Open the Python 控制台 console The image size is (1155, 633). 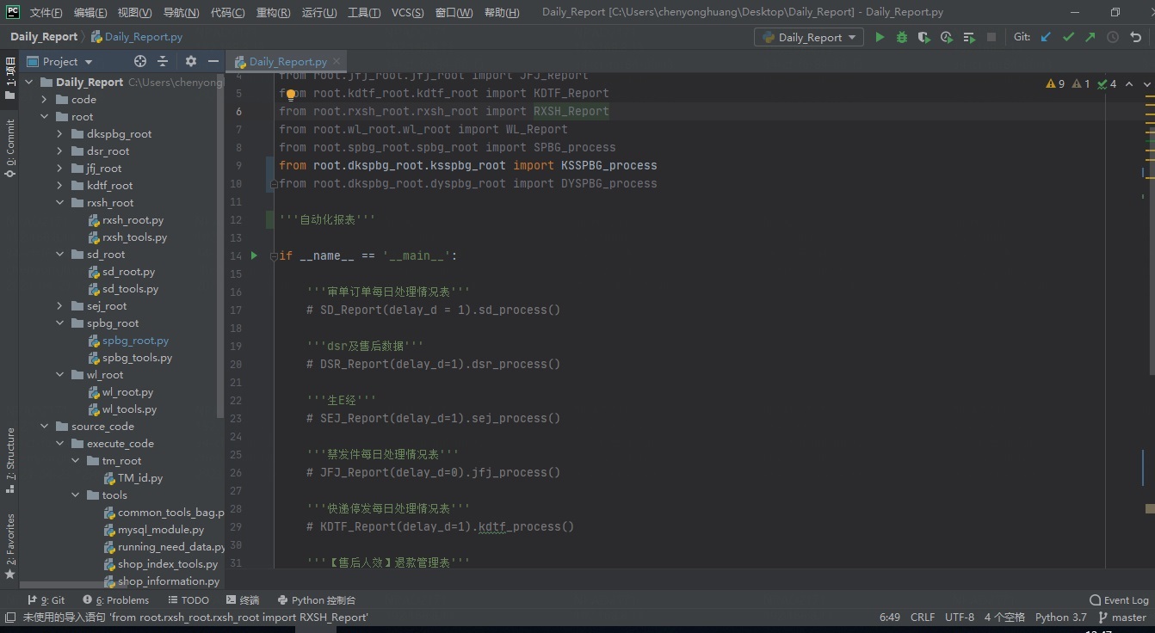[x=317, y=600]
